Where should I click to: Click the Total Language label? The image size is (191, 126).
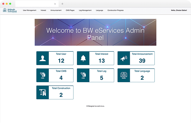pos(142,71)
